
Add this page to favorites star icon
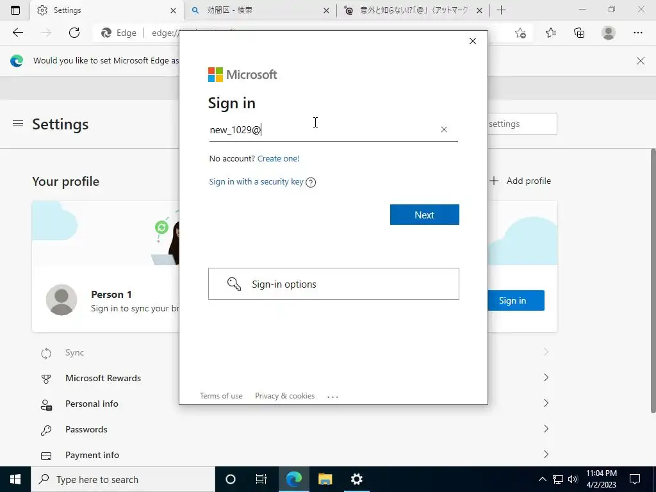click(520, 33)
